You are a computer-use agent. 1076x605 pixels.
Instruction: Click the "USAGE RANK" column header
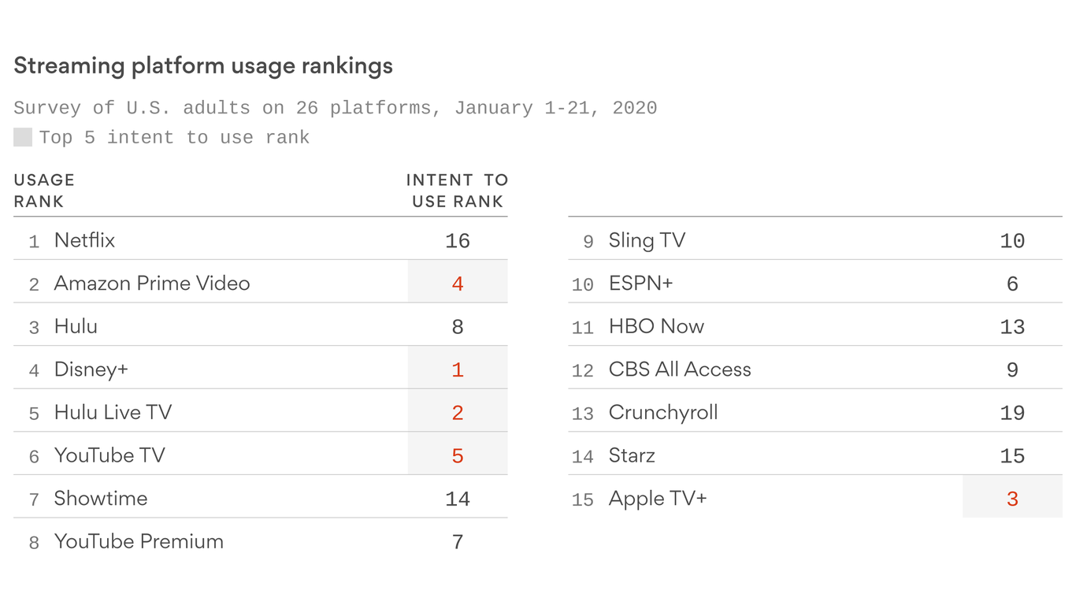[44, 191]
